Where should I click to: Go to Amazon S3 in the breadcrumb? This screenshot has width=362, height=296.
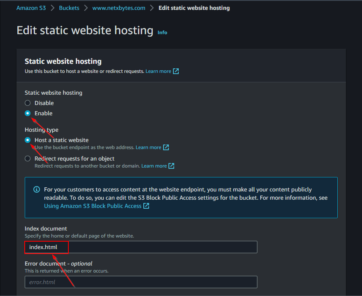click(31, 8)
